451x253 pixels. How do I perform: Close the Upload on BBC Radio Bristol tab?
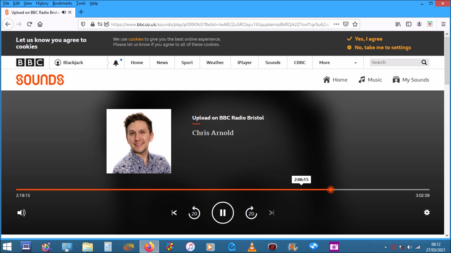point(70,12)
